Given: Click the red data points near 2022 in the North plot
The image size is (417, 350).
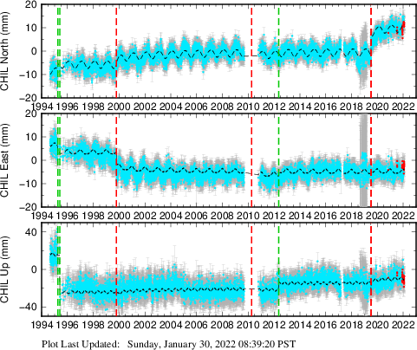Looking at the screenshot, I should tap(402, 29).
